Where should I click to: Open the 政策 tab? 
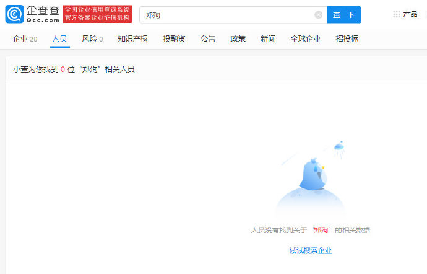(238, 39)
